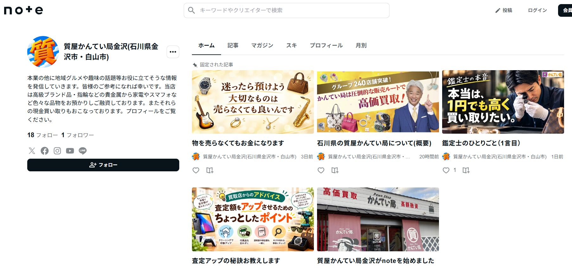Select the ホーム tab

[207, 46]
